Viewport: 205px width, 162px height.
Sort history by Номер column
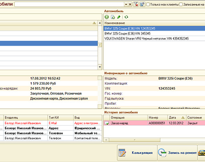pos(158,118)
